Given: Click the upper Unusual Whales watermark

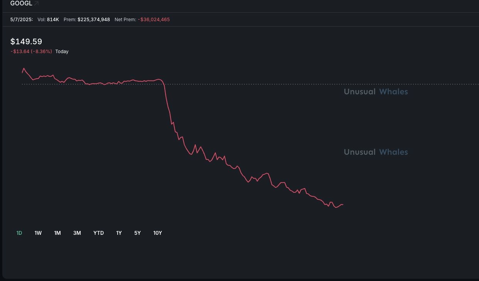Looking at the screenshot, I should 376,92.
